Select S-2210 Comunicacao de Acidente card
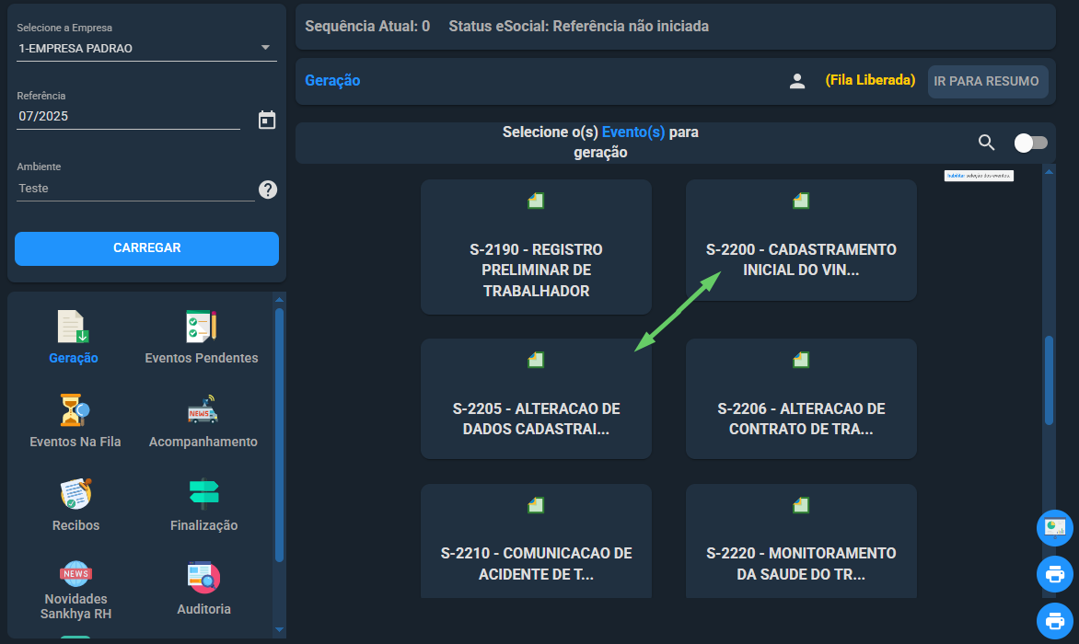This screenshot has width=1079, height=644. [x=536, y=541]
